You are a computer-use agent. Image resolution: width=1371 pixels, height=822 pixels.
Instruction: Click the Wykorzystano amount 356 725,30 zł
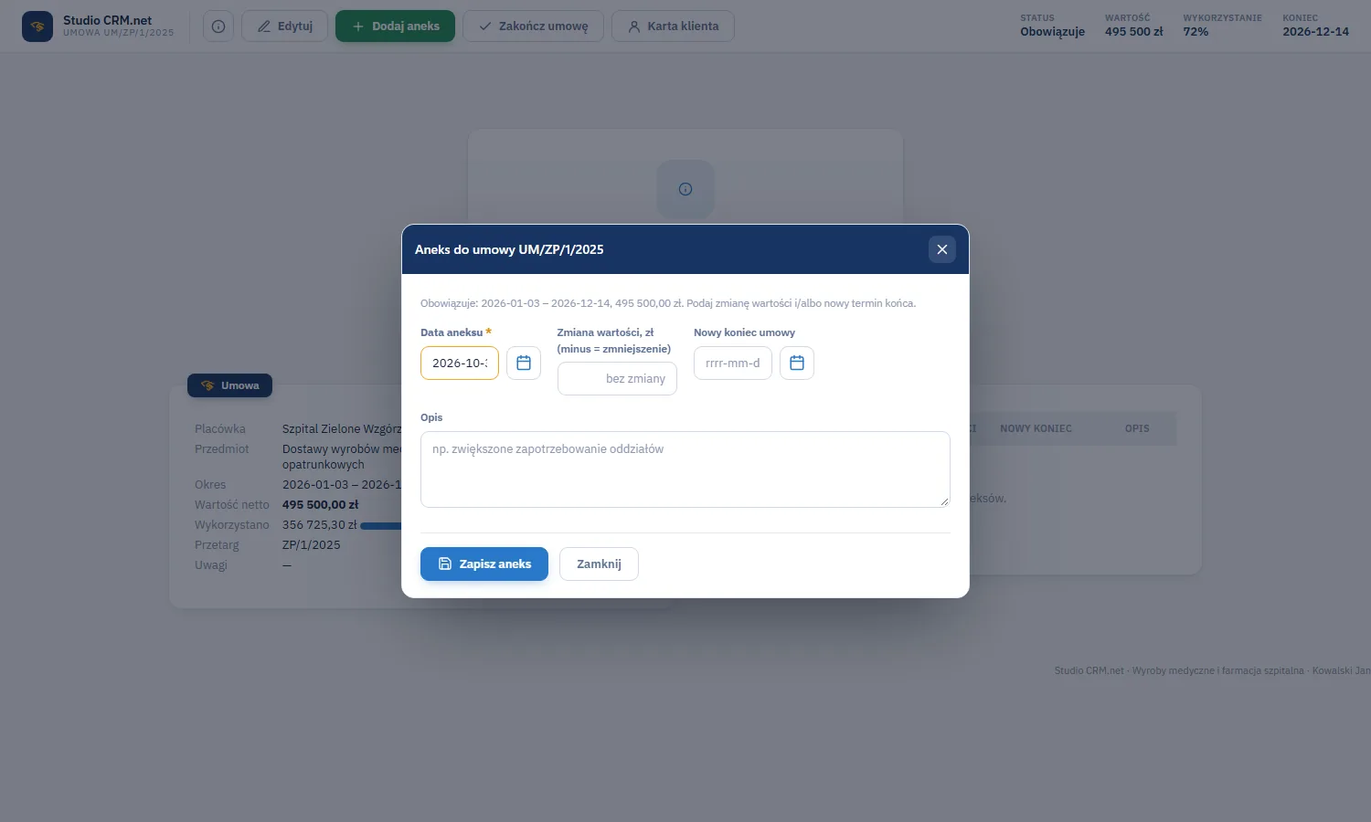319,525
